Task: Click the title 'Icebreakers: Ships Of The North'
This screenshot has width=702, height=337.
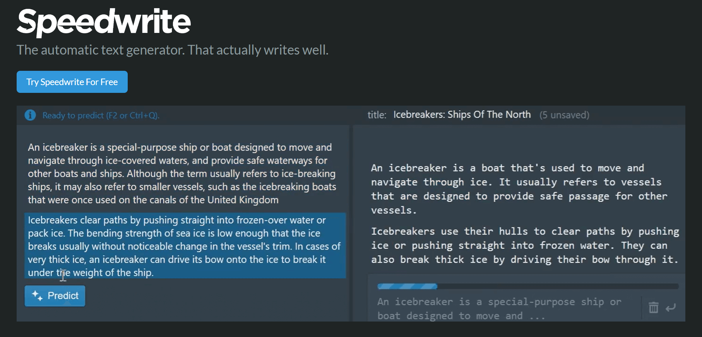Action: click(x=462, y=115)
